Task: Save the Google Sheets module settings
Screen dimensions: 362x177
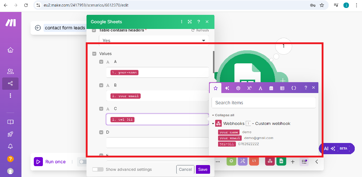Action: point(203,169)
